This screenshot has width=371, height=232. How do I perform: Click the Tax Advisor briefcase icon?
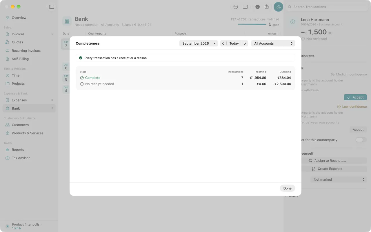8,158
